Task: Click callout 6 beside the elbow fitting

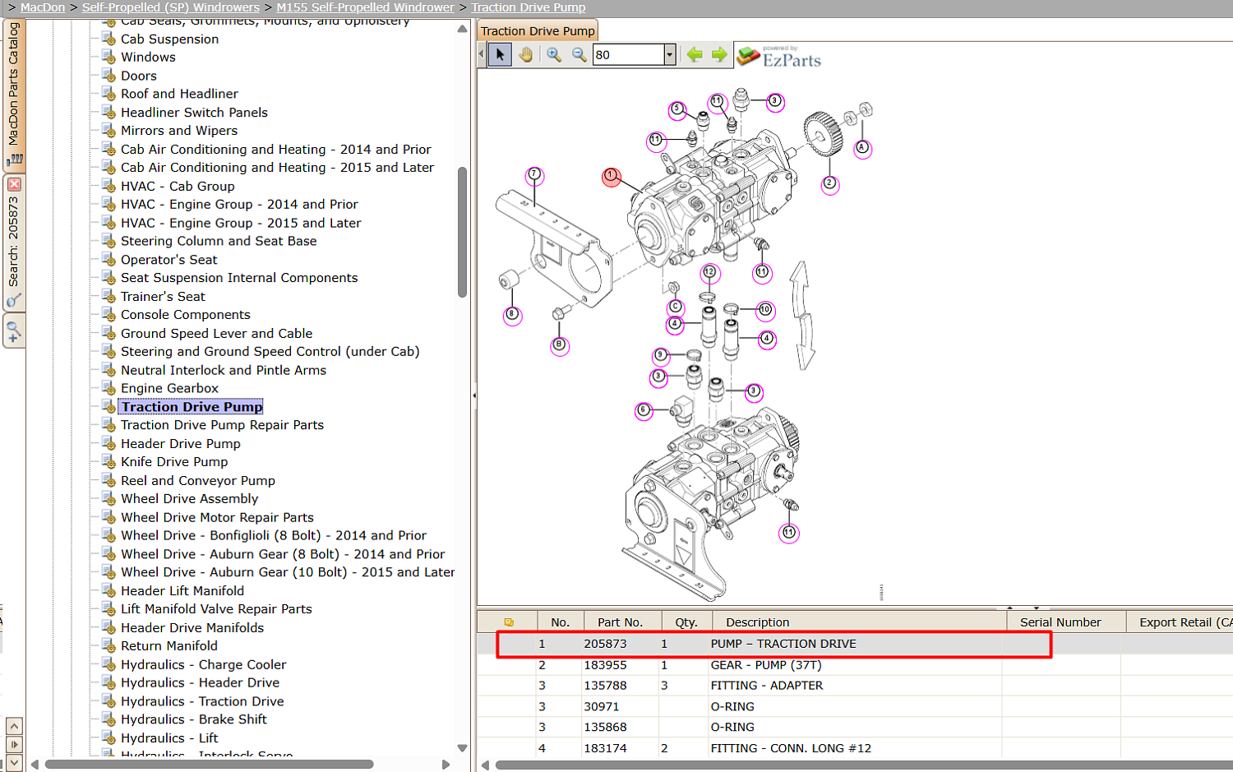Action: coord(644,409)
